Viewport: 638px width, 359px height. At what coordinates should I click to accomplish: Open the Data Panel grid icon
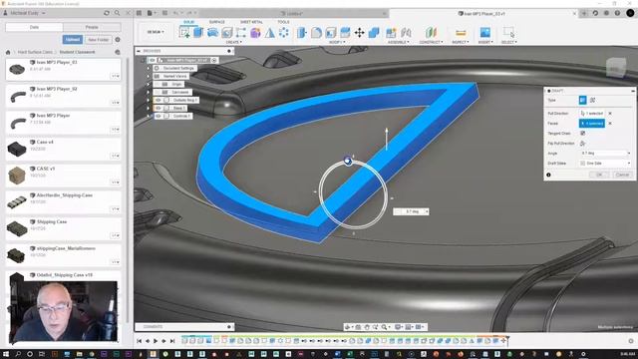(x=139, y=13)
